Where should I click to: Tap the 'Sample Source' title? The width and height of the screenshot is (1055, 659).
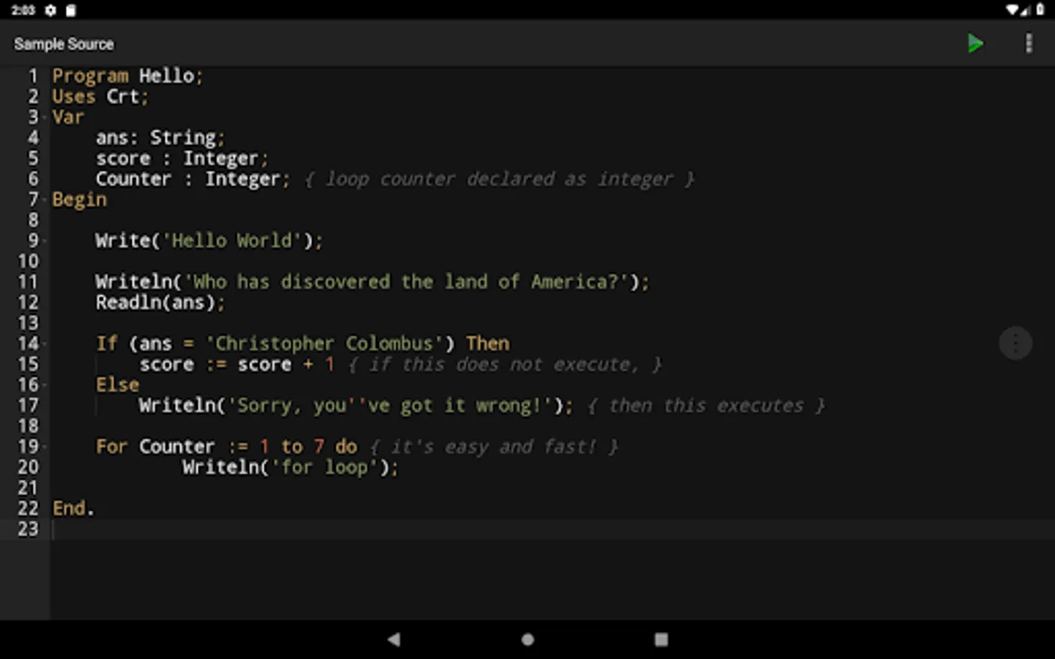click(x=64, y=44)
